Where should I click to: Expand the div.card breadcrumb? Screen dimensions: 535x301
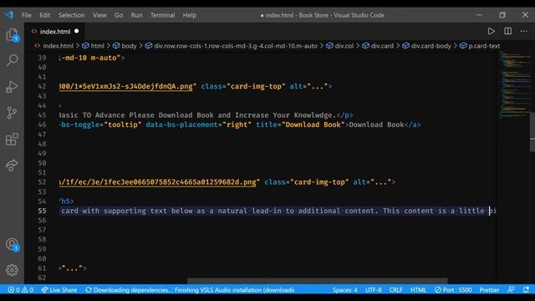(x=378, y=46)
